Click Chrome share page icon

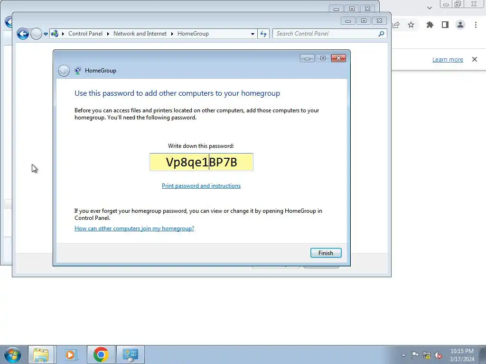click(396, 25)
